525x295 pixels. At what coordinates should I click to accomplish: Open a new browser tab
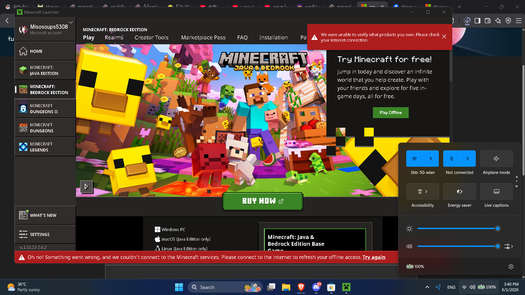[x=459, y=7]
